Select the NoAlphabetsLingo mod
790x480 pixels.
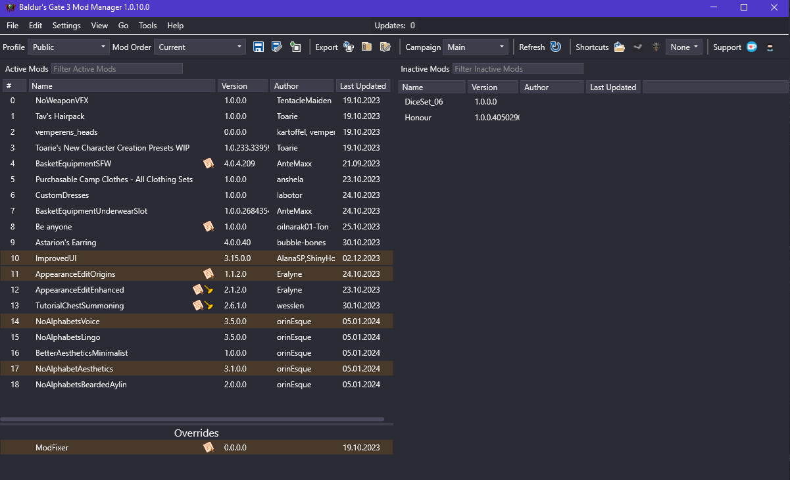197,337
